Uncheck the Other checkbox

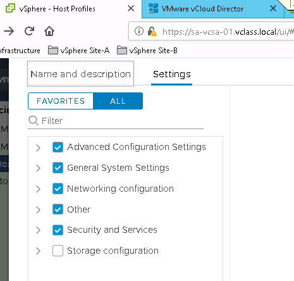[58, 209]
